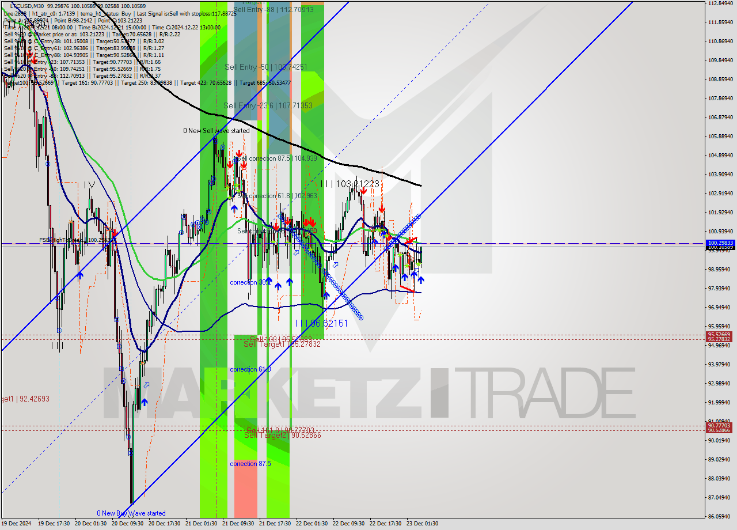Click the 89.02940 price axis value

[720, 459]
